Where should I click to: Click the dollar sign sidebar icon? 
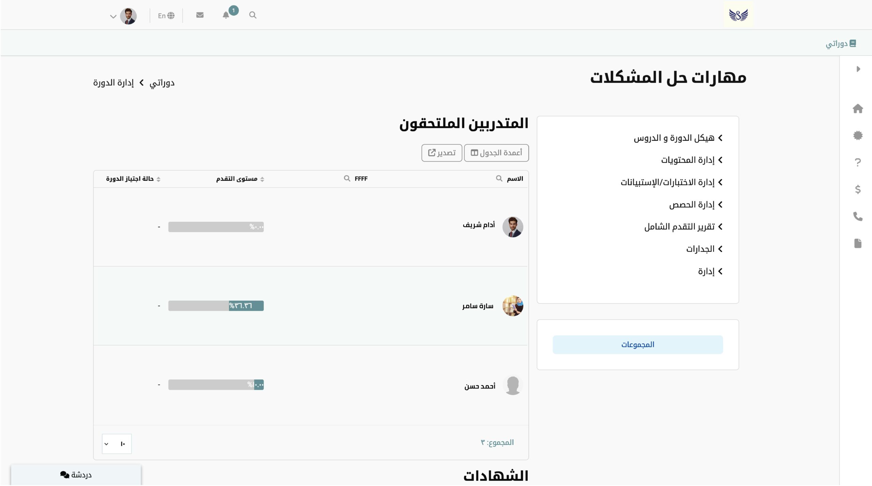[858, 189]
